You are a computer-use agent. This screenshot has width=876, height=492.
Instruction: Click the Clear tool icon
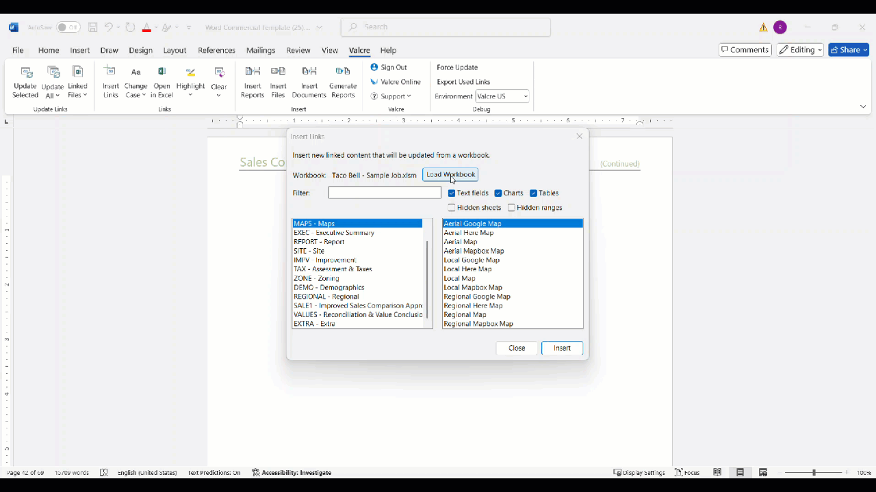[x=219, y=72]
